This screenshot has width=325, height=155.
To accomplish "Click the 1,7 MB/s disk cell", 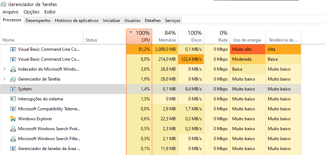I will click(191, 109).
